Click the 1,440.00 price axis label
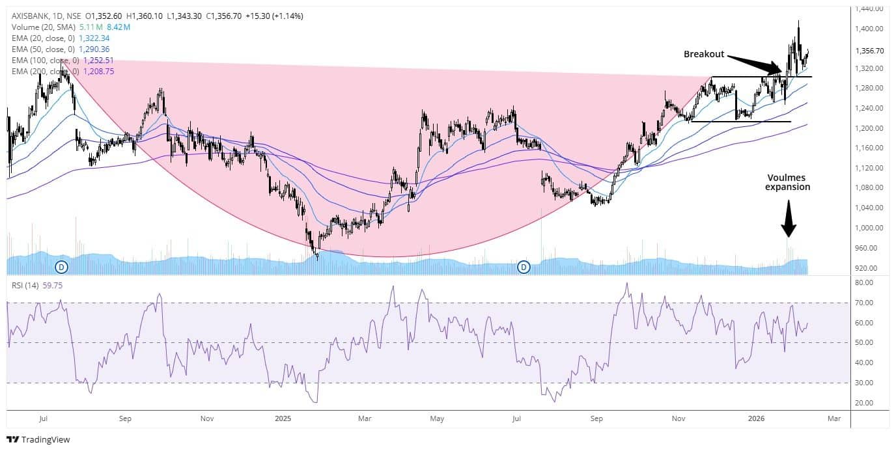Viewport: 896px width, 451px height. (x=869, y=8)
